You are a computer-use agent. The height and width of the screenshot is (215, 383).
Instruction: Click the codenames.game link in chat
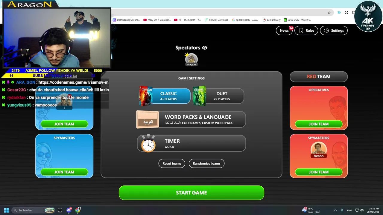[x=73, y=82]
